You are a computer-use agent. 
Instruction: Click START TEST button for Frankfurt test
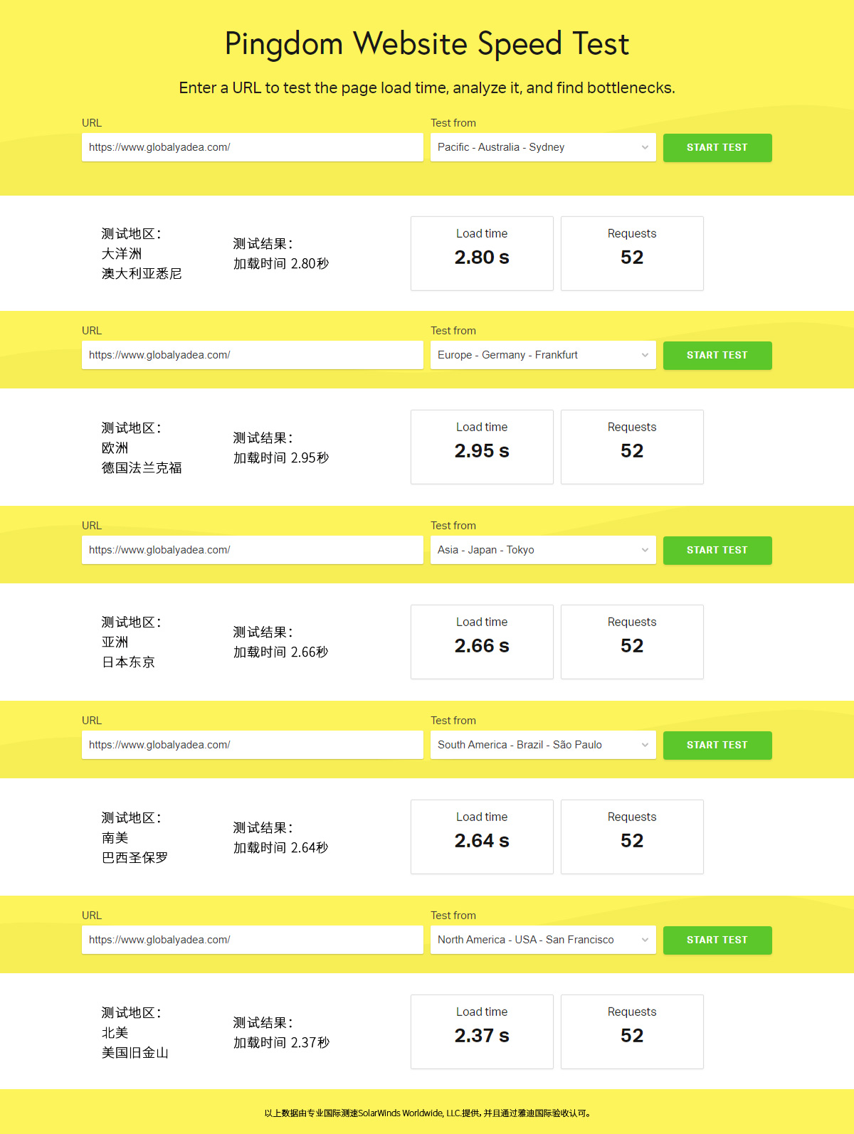click(x=717, y=356)
